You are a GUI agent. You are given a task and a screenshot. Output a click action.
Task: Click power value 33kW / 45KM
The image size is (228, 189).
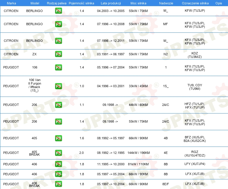point(138,86)
